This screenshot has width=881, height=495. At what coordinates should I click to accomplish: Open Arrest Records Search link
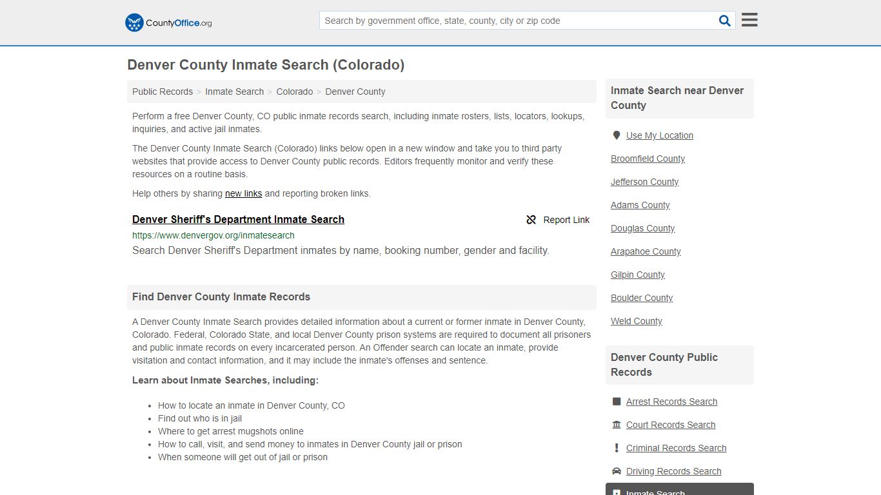[671, 402]
